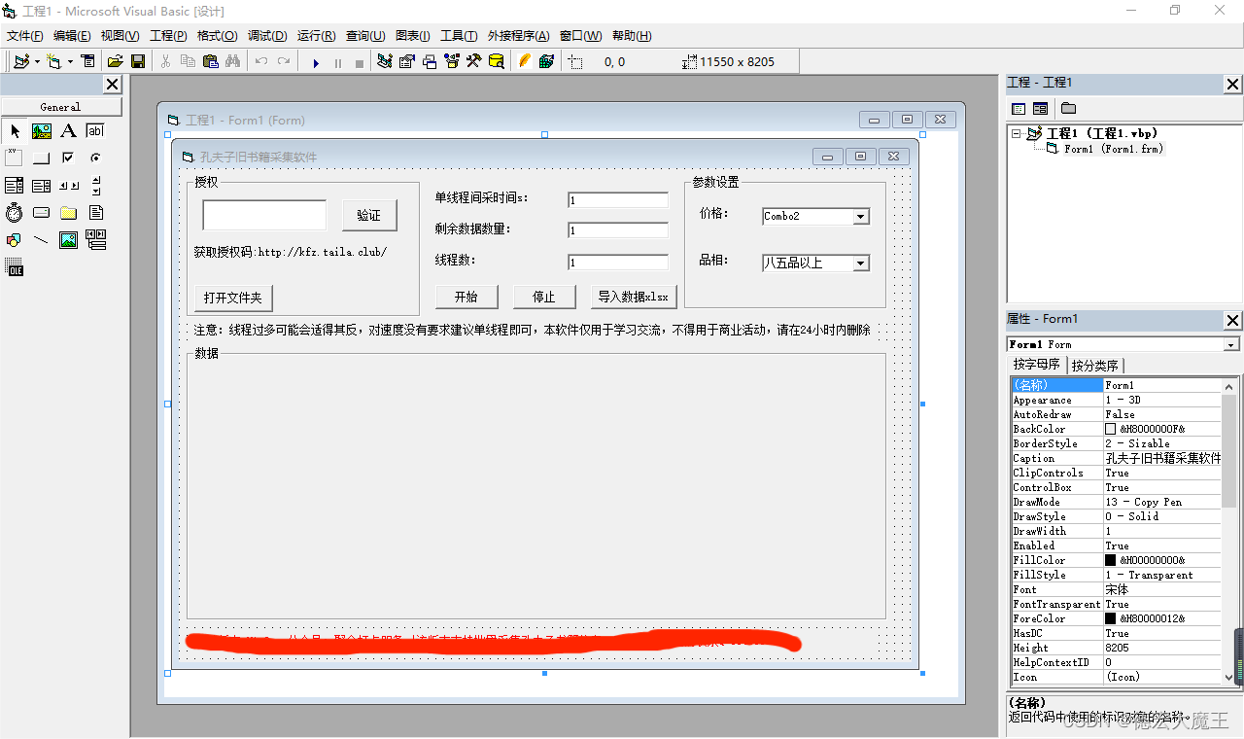The image size is (1244, 739).
Task: Select the CheckBox control tool
Action: click(x=68, y=158)
